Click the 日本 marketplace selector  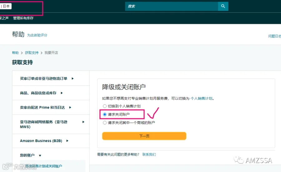click(x=5, y=6)
